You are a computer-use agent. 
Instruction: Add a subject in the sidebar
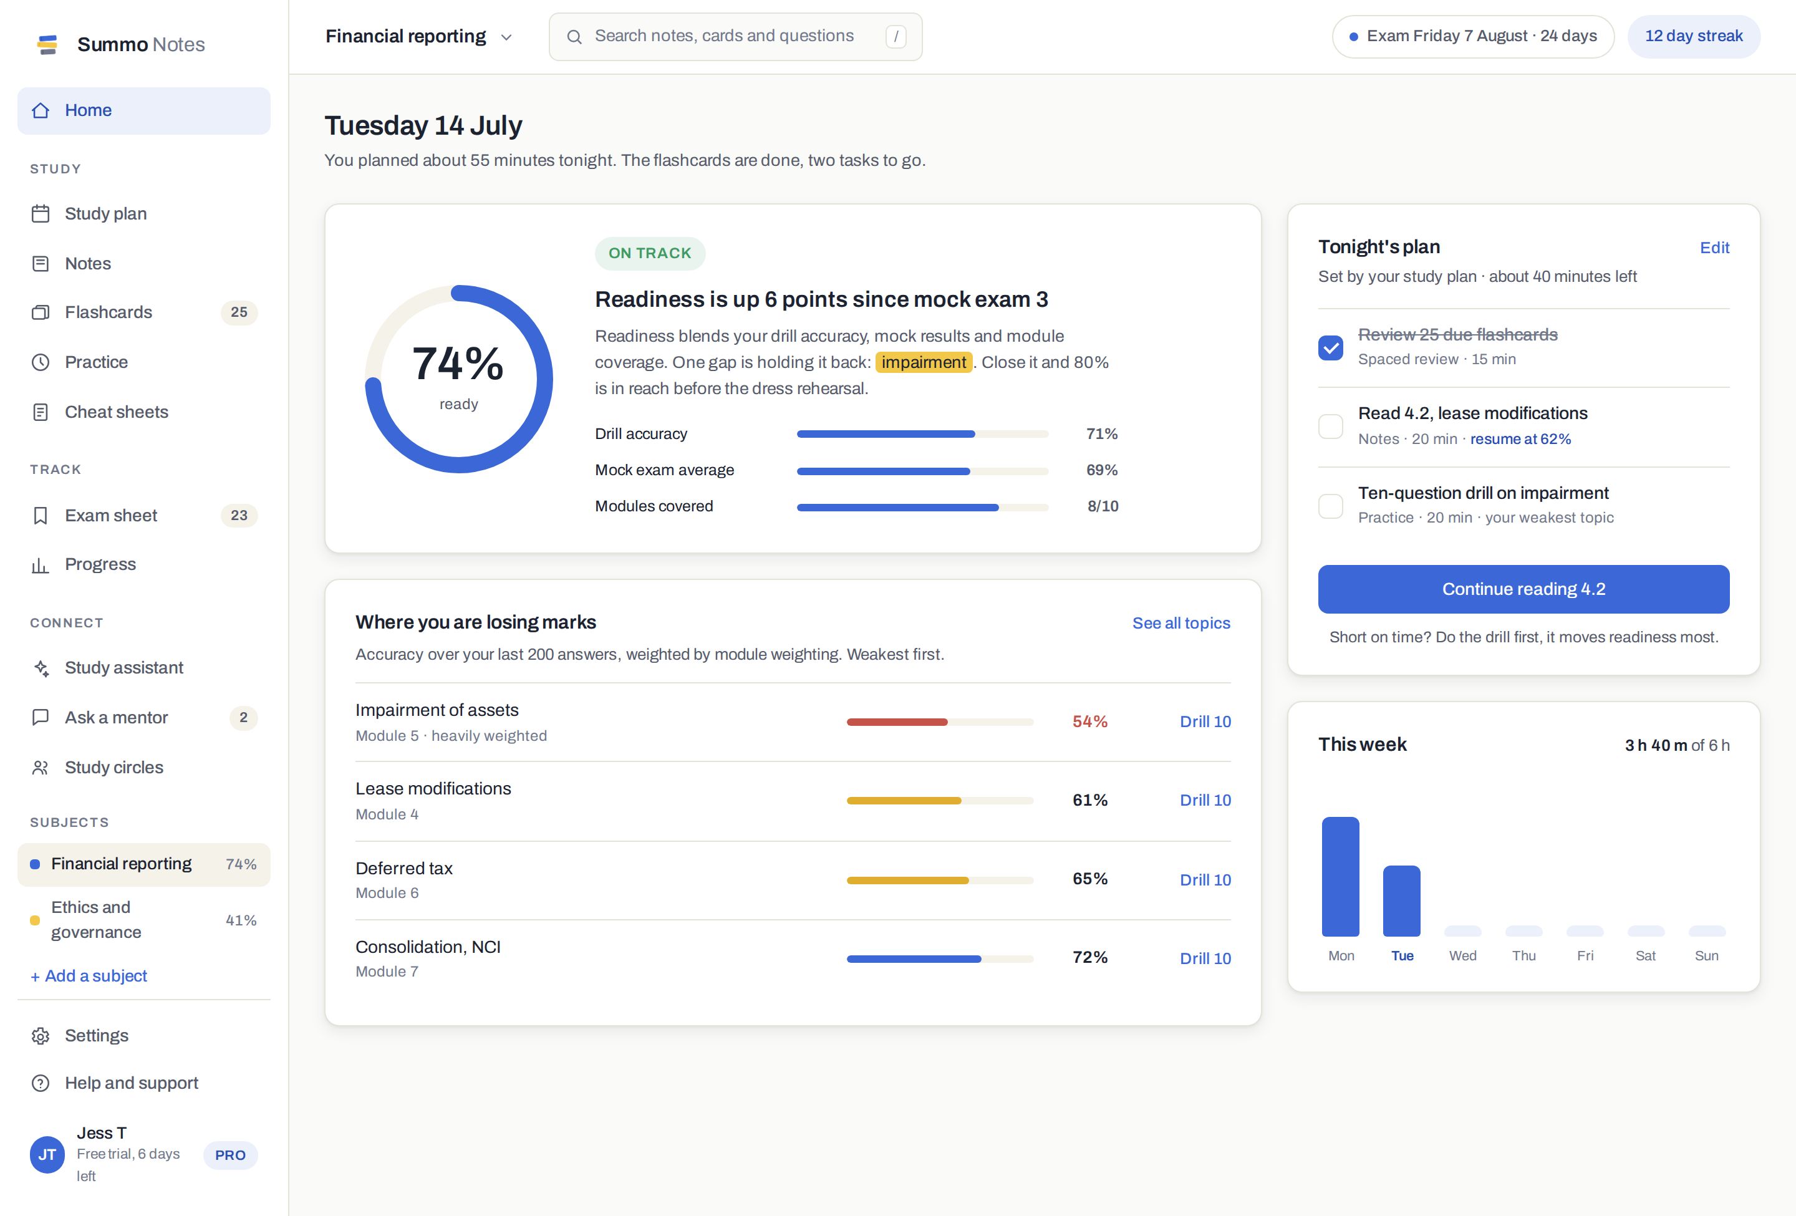(x=88, y=976)
